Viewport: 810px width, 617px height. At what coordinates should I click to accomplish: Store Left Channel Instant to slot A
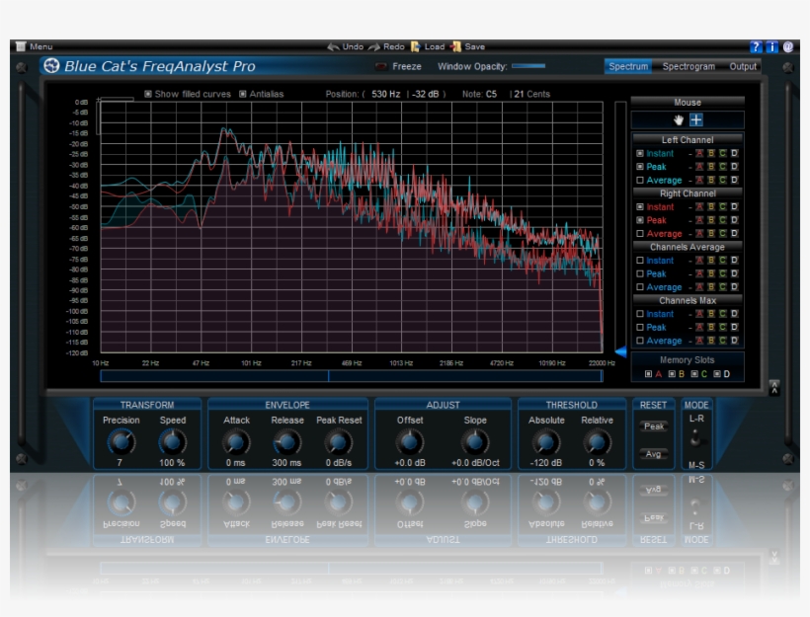699,153
